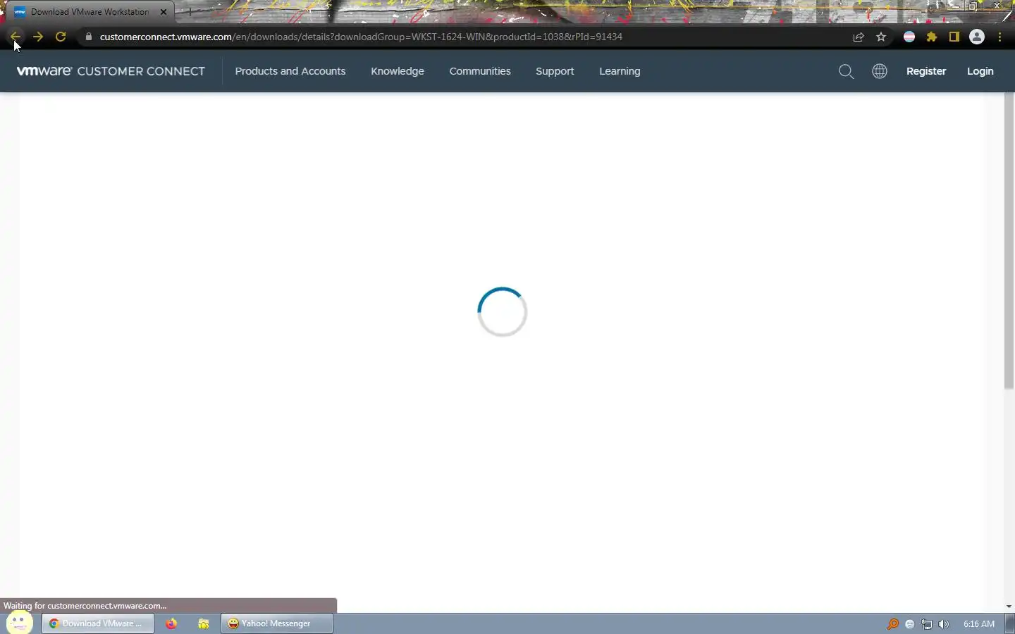Open the striped flag extension icon
1015x634 pixels.
point(909,37)
